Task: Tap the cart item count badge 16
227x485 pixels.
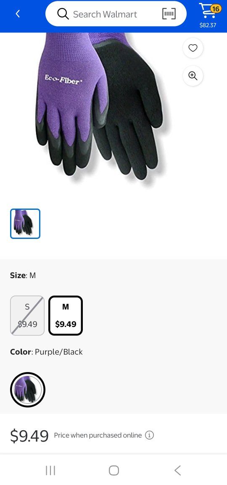Action: click(216, 8)
